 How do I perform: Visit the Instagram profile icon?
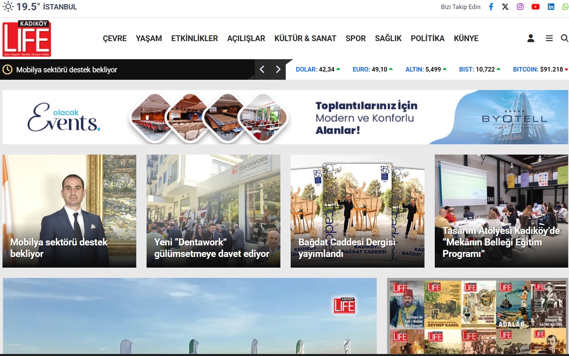520,7
